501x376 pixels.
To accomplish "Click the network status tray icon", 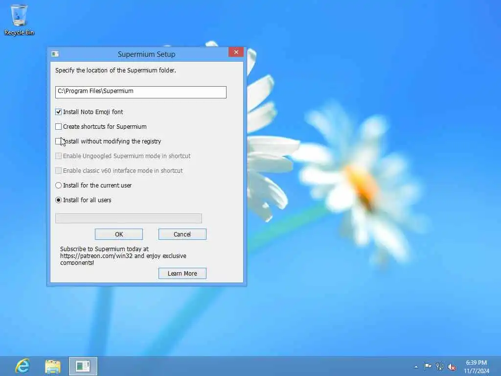I will coord(440,367).
